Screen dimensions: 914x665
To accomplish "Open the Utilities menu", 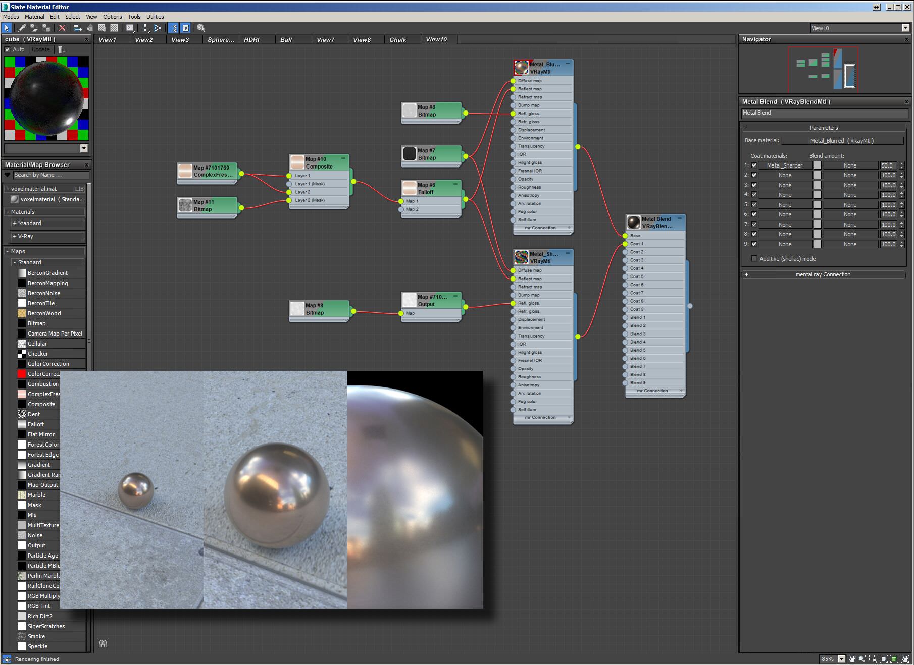I will click(x=155, y=17).
